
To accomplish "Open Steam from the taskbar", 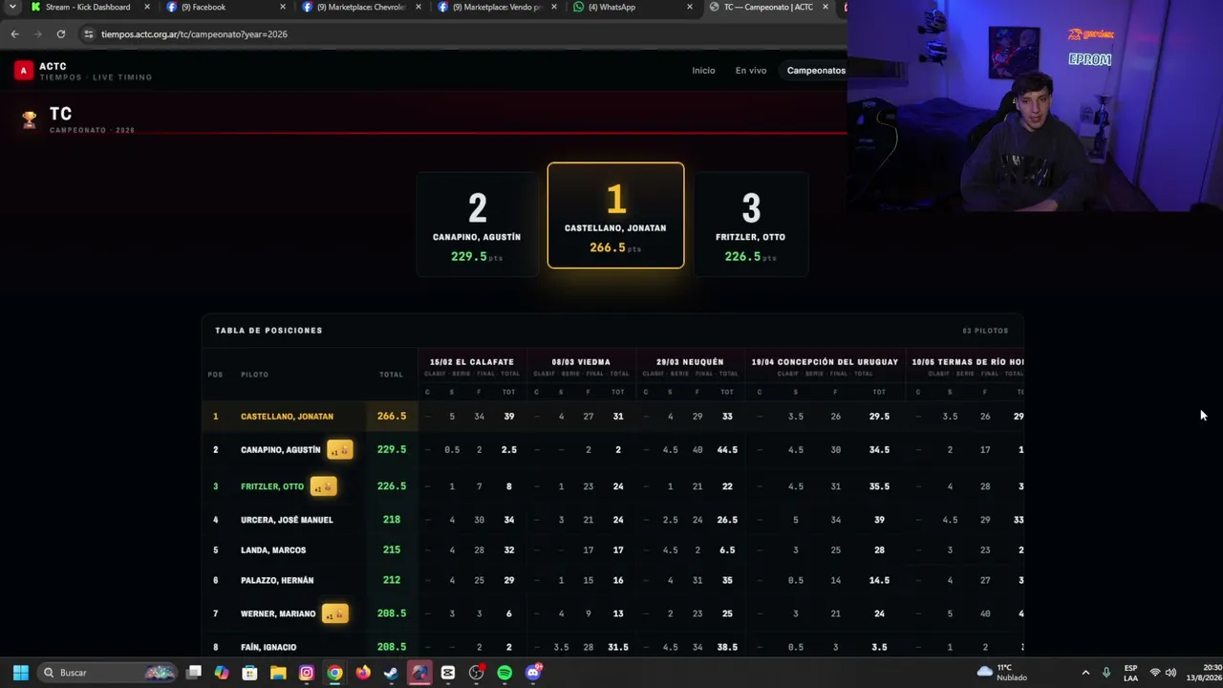I will click(391, 673).
